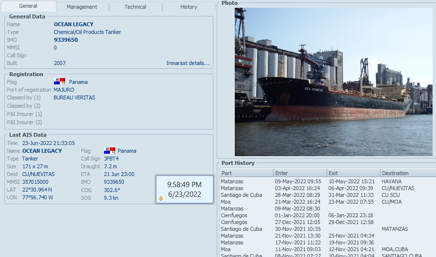Click the CU/MOA destination cell
Screen dimensions: 436x257
point(391,202)
